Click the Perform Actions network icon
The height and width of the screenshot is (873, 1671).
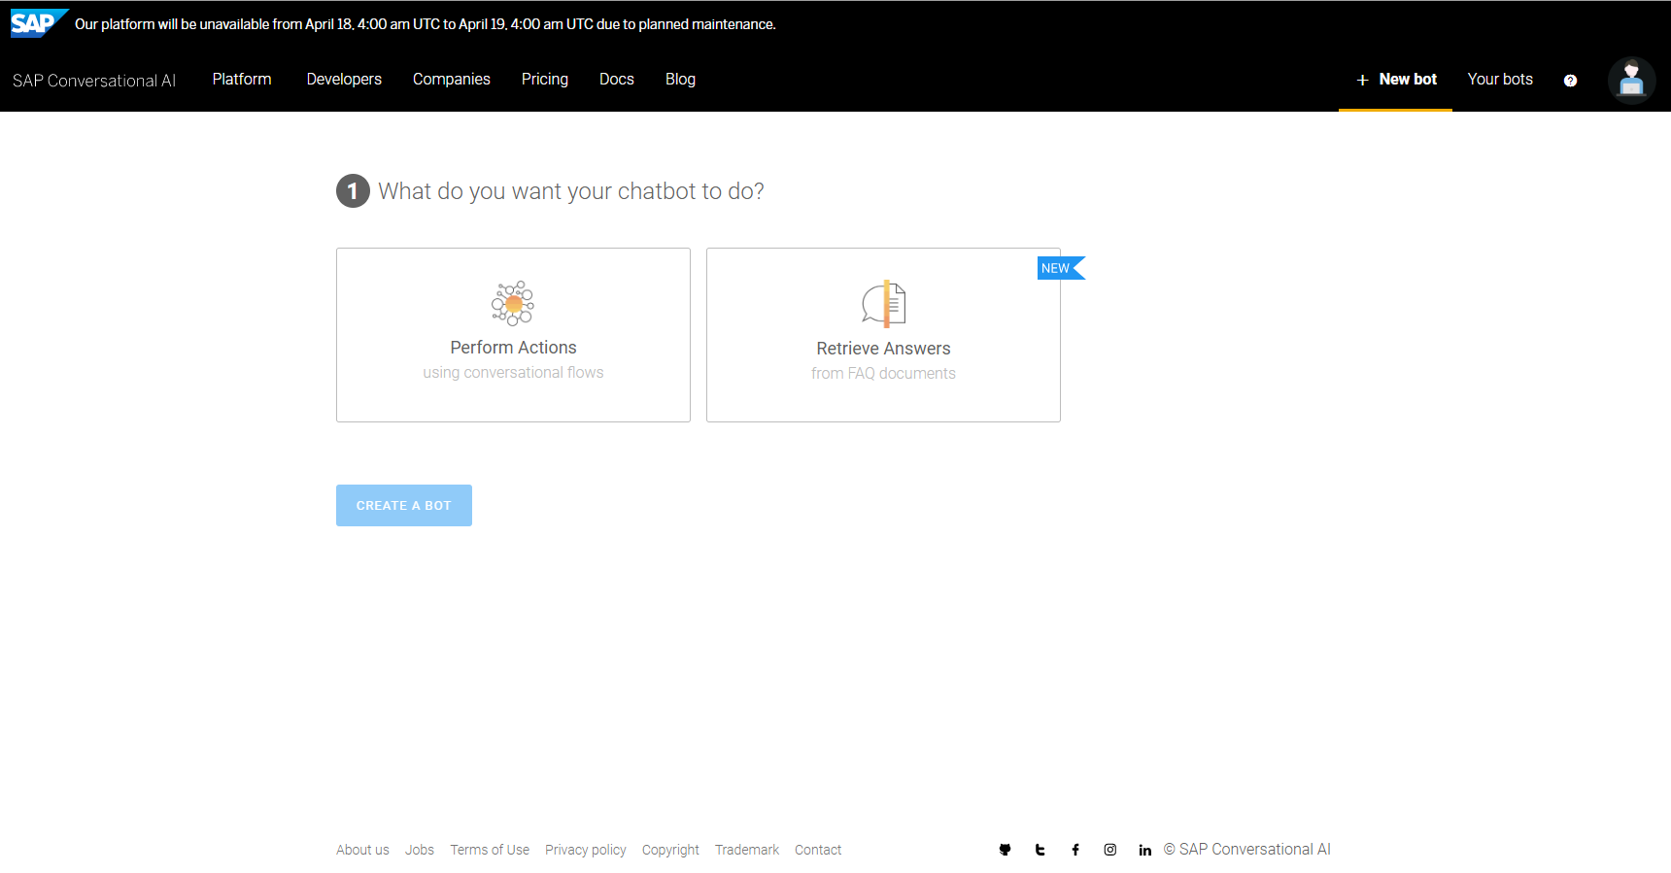coord(513,303)
